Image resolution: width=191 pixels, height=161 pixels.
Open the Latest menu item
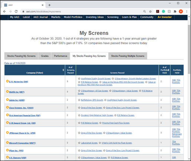click(x=26, y=17)
